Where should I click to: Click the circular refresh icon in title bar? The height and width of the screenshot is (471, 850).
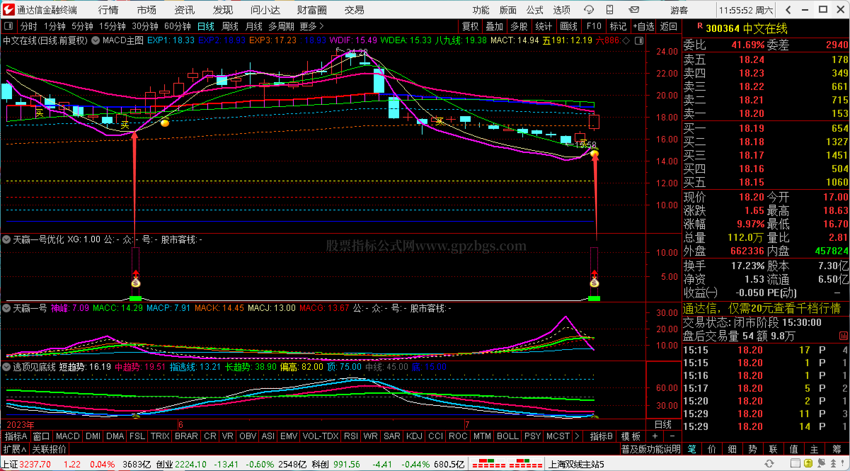click(x=589, y=10)
